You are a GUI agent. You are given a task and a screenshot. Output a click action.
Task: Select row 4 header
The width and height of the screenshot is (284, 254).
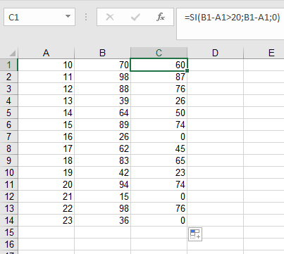8,101
